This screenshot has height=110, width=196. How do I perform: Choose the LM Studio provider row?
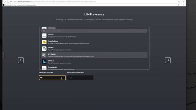[x=94, y=55]
